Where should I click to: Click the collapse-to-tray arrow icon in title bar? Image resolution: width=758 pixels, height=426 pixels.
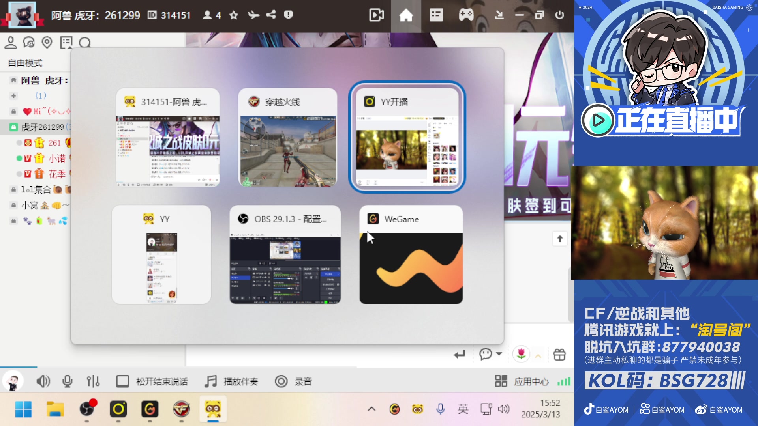point(499,15)
